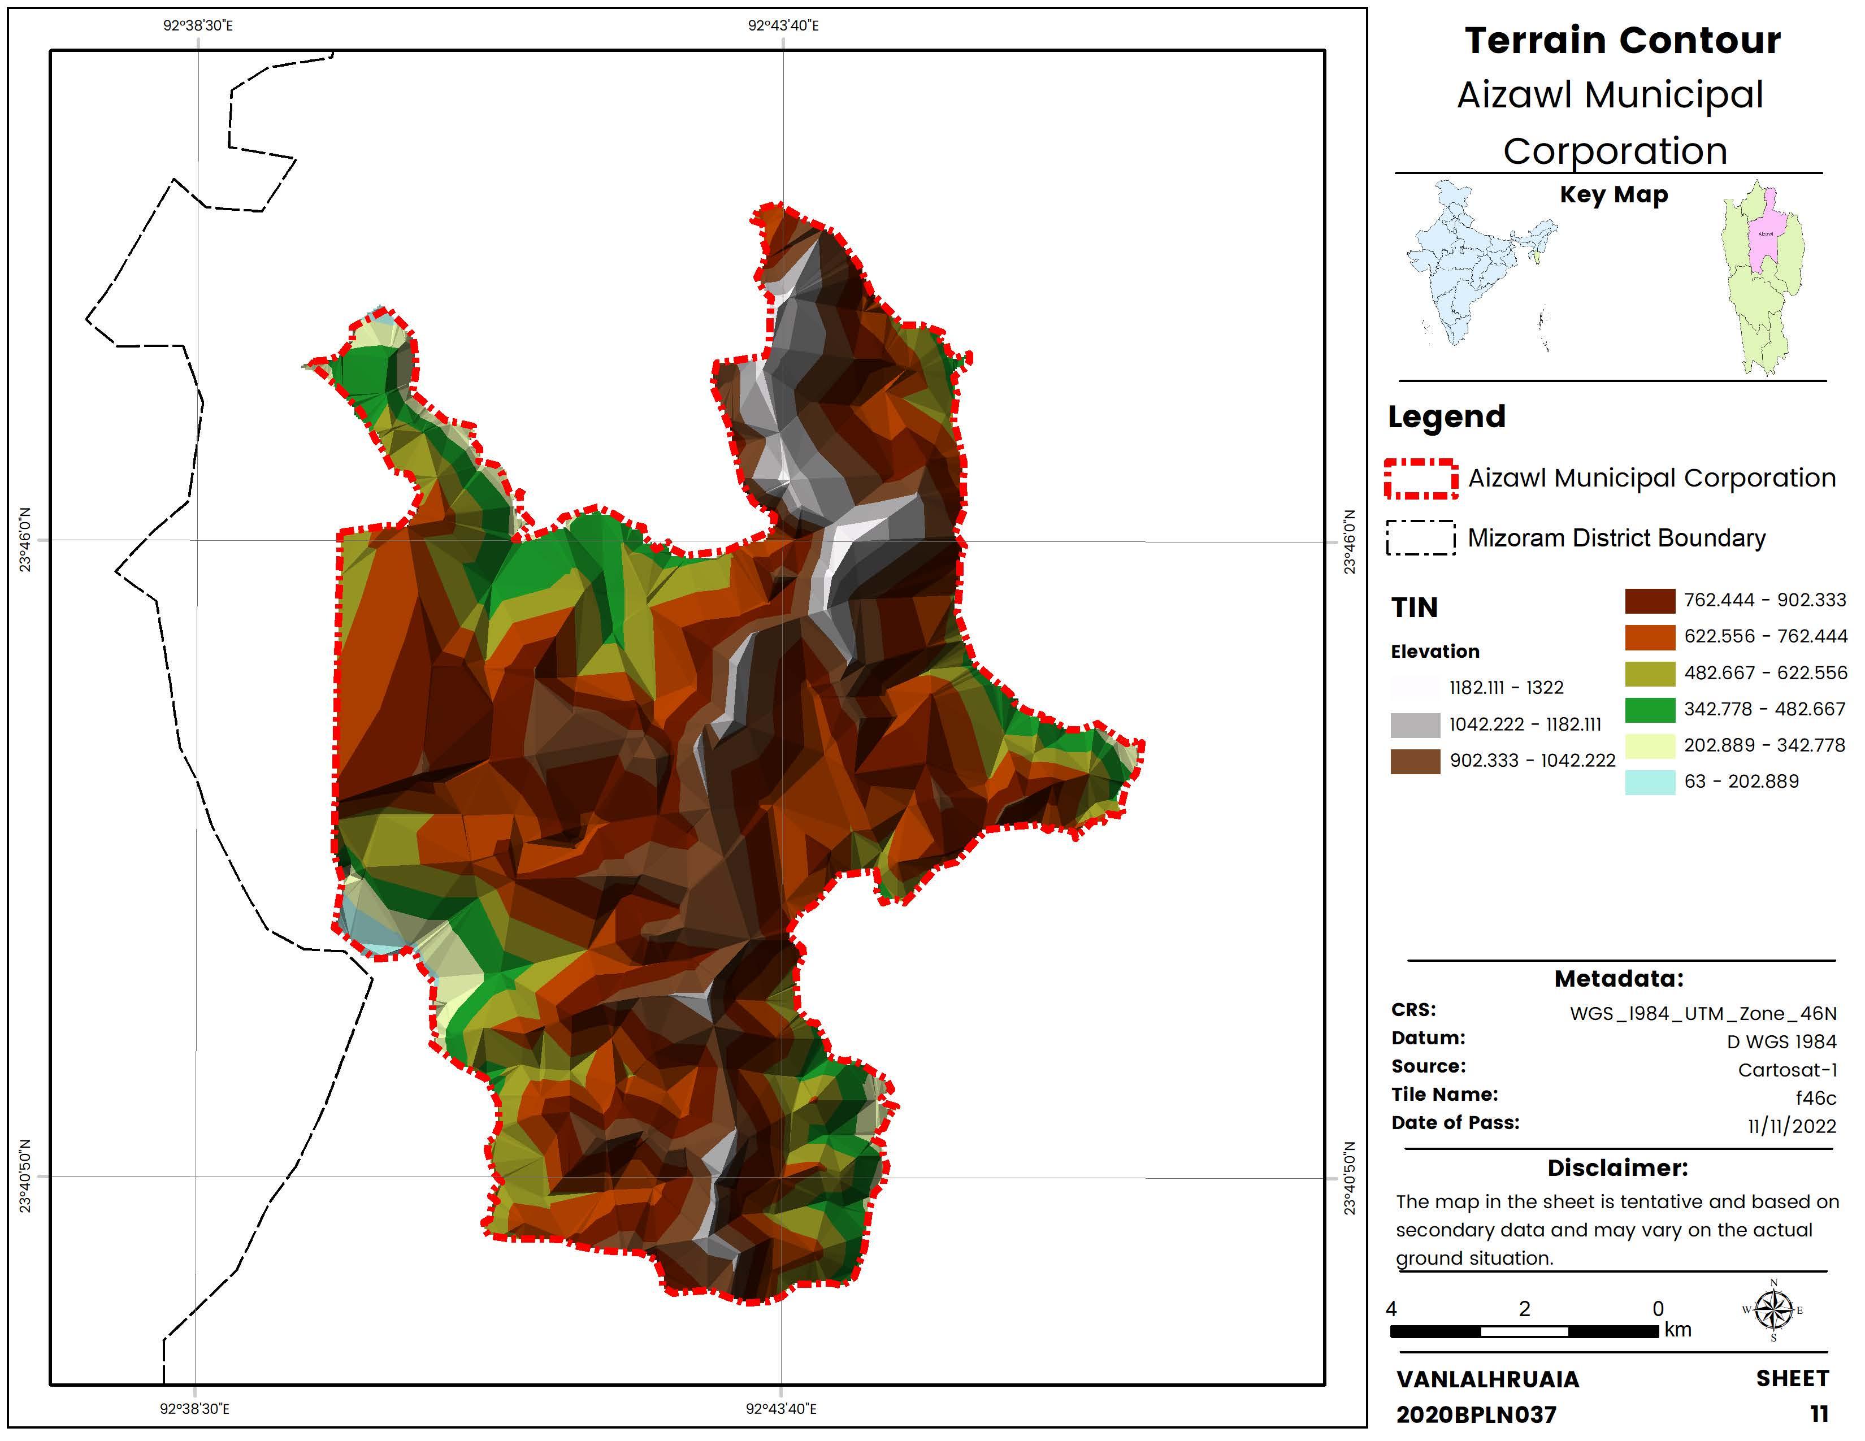1865x1441 pixels.
Task: Click the 342.778 - 482.667 green swatch
Action: point(1650,709)
